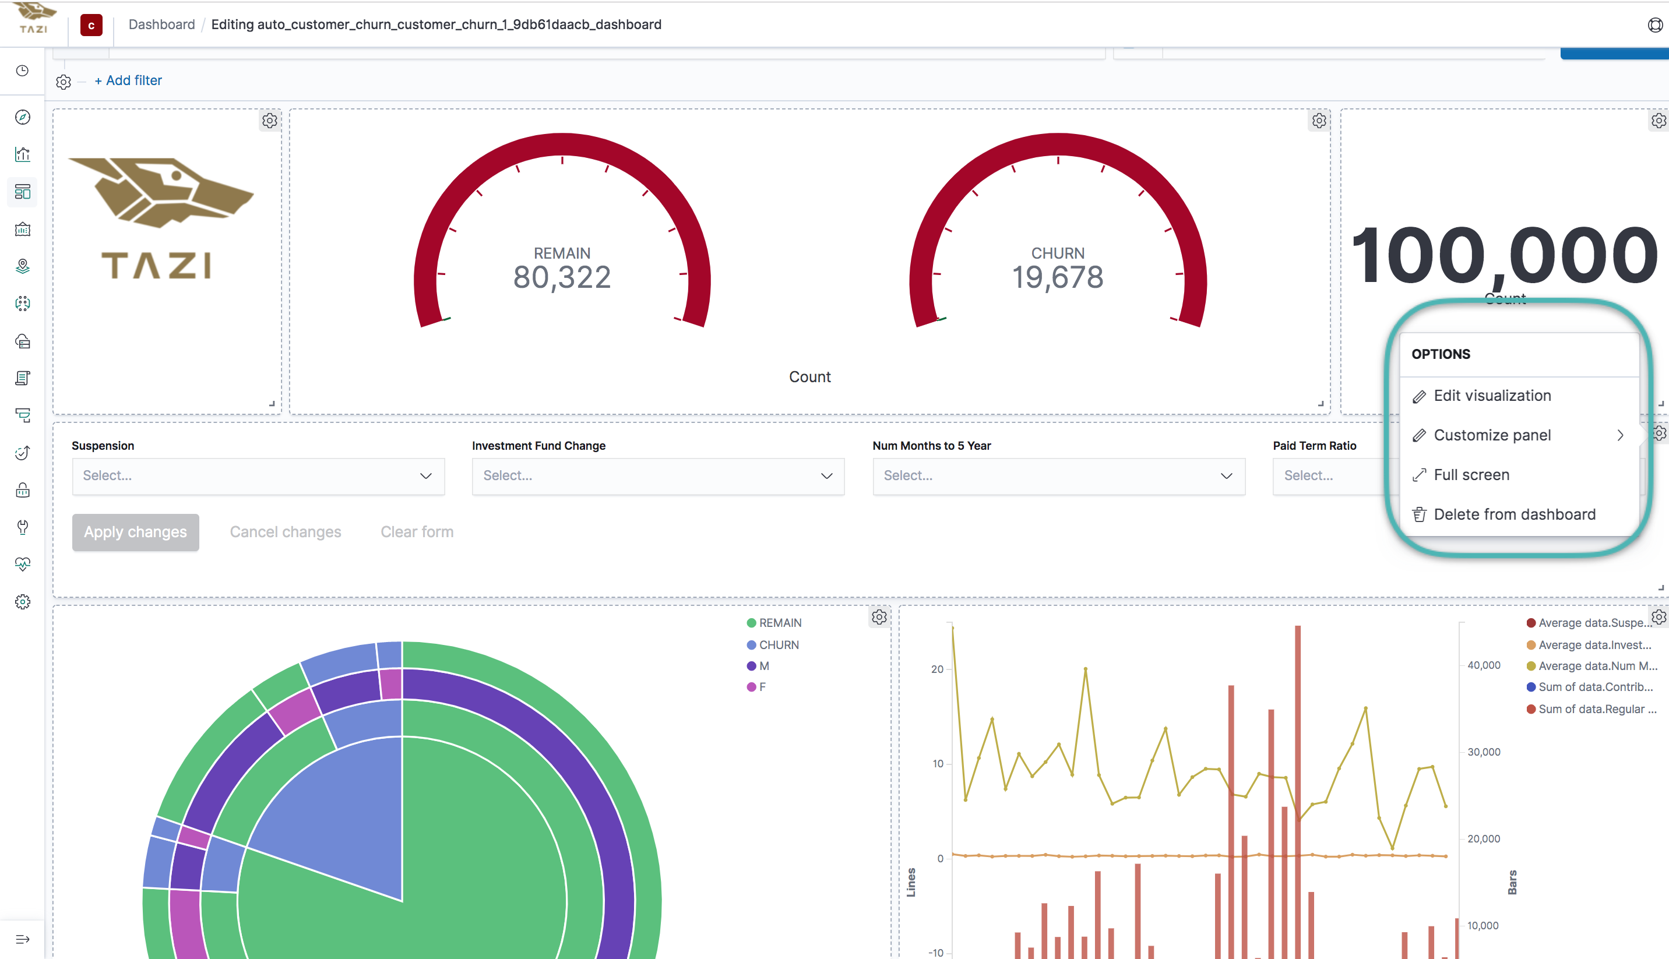The height and width of the screenshot is (959, 1669).
Task: Open Canvas from the sidebar
Action: point(22,229)
